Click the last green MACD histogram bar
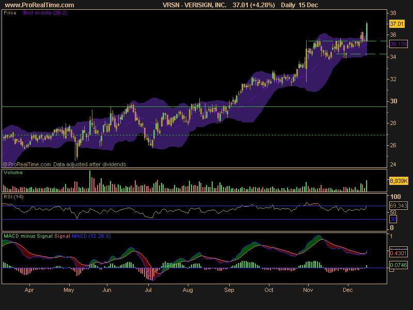413x310 pixels. point(367,267)
